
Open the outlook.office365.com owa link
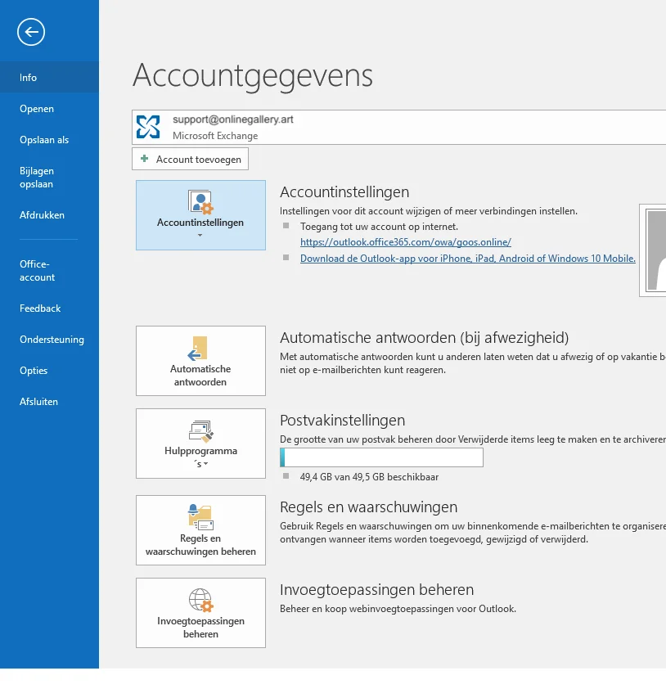(x=406, y=242)
